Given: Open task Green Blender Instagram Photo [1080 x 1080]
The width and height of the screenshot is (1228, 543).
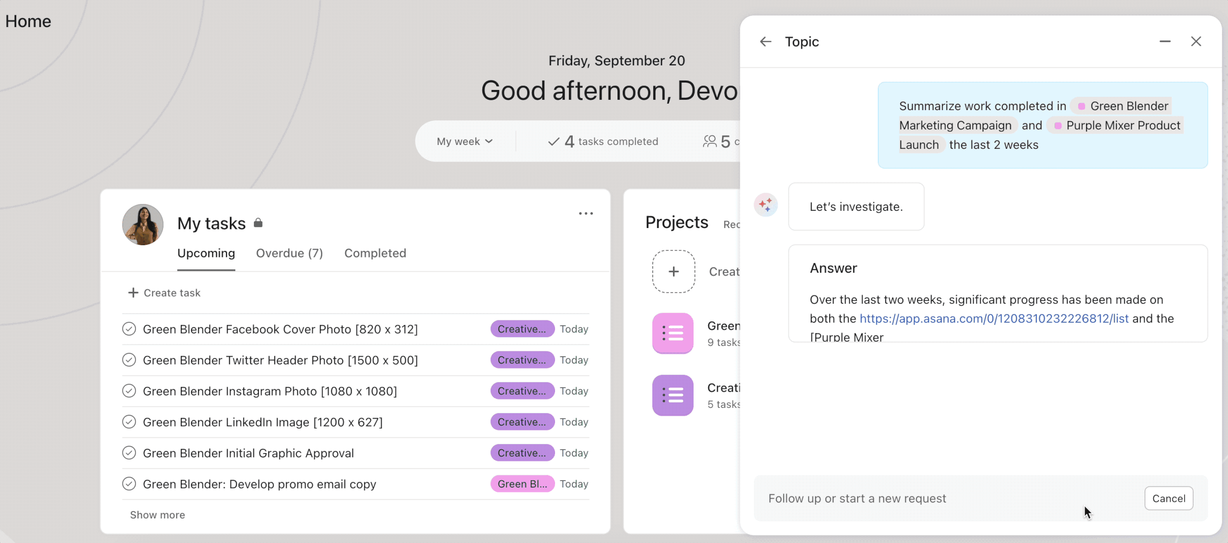Looking at the screenshot, I should coord(270,391).
